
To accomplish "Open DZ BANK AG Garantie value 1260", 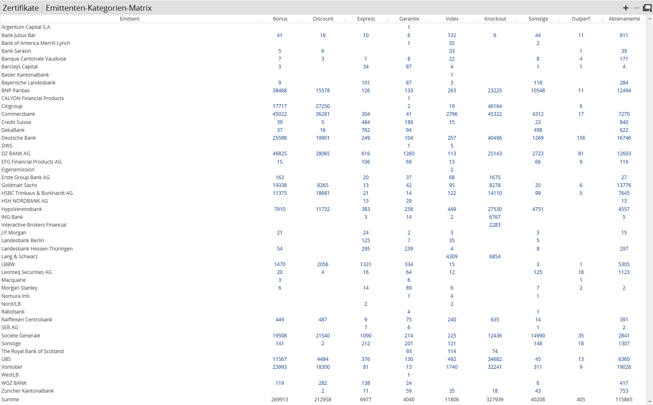I will click(x=409, y=154).
